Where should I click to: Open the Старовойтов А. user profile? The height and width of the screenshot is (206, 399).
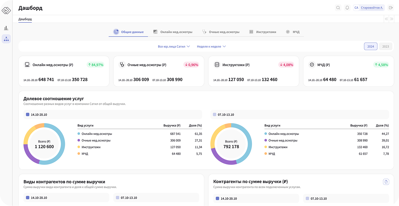coord(369,8)
